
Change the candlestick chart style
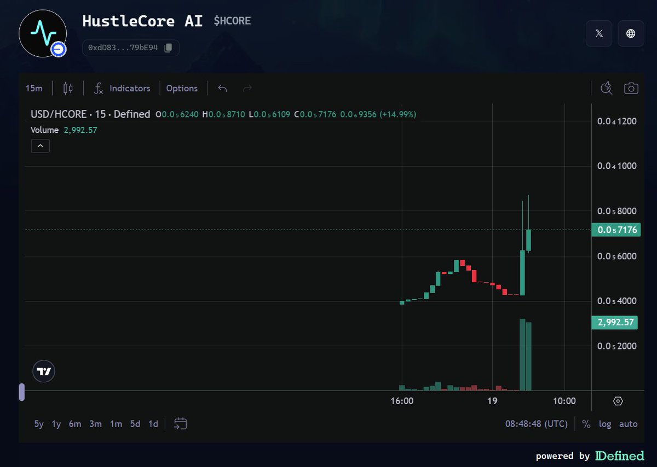pos(68,88)
